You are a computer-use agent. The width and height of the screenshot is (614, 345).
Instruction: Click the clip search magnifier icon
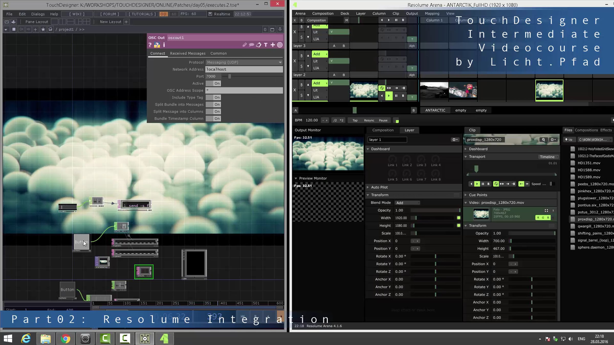pos(543,140)
